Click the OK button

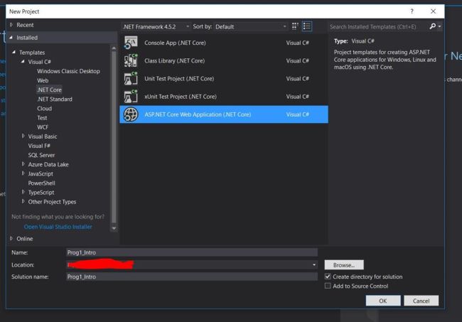coord(383,301)
